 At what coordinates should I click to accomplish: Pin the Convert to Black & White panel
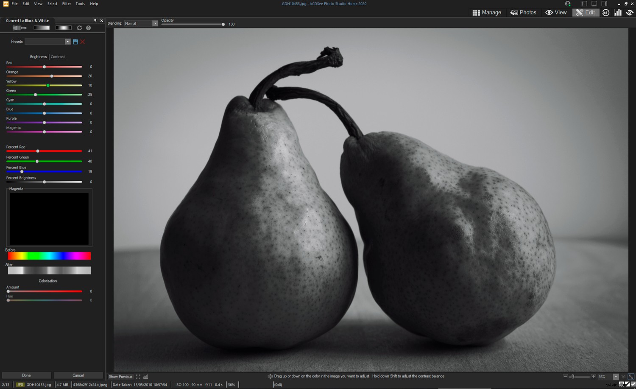95,20
